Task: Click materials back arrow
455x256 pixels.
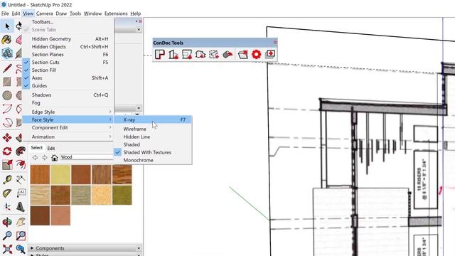Action: pyautogui.click(x=35, y=158)
